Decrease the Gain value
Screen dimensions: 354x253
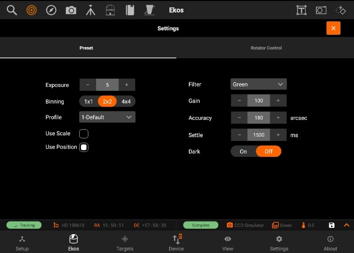240,100
